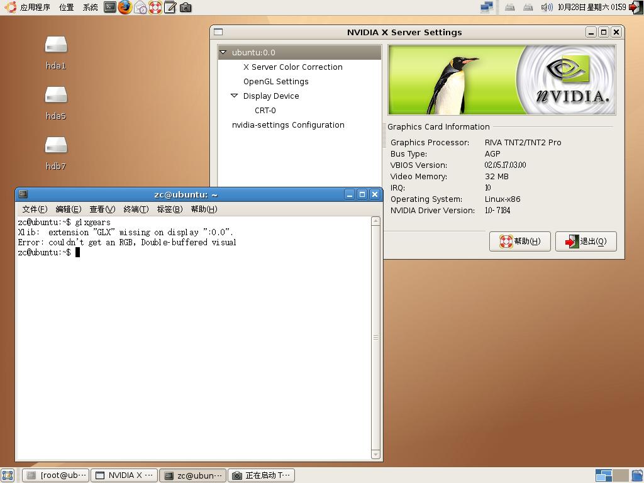Click the logout icon at top right
This screenshot has width=644, height=483.
pos(636,8)
